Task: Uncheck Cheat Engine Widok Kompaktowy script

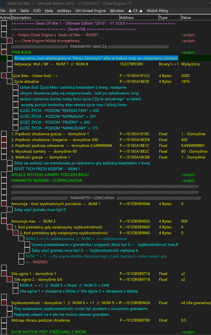Action: (x=9, y=41)
